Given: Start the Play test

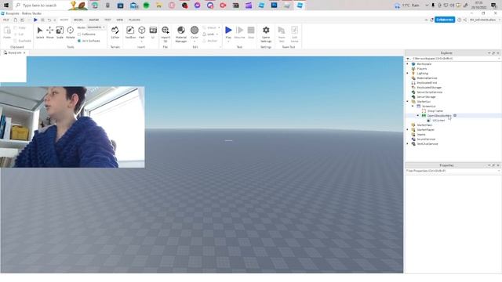Looking at the screenshot, I should click(x=228, y=31).
